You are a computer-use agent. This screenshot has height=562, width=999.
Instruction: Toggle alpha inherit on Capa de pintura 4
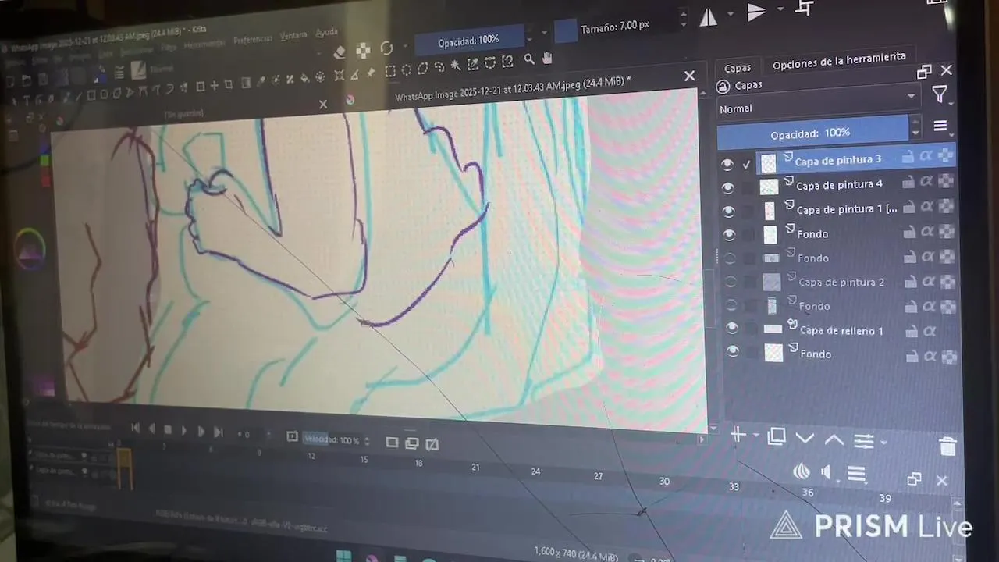[927, 182]
